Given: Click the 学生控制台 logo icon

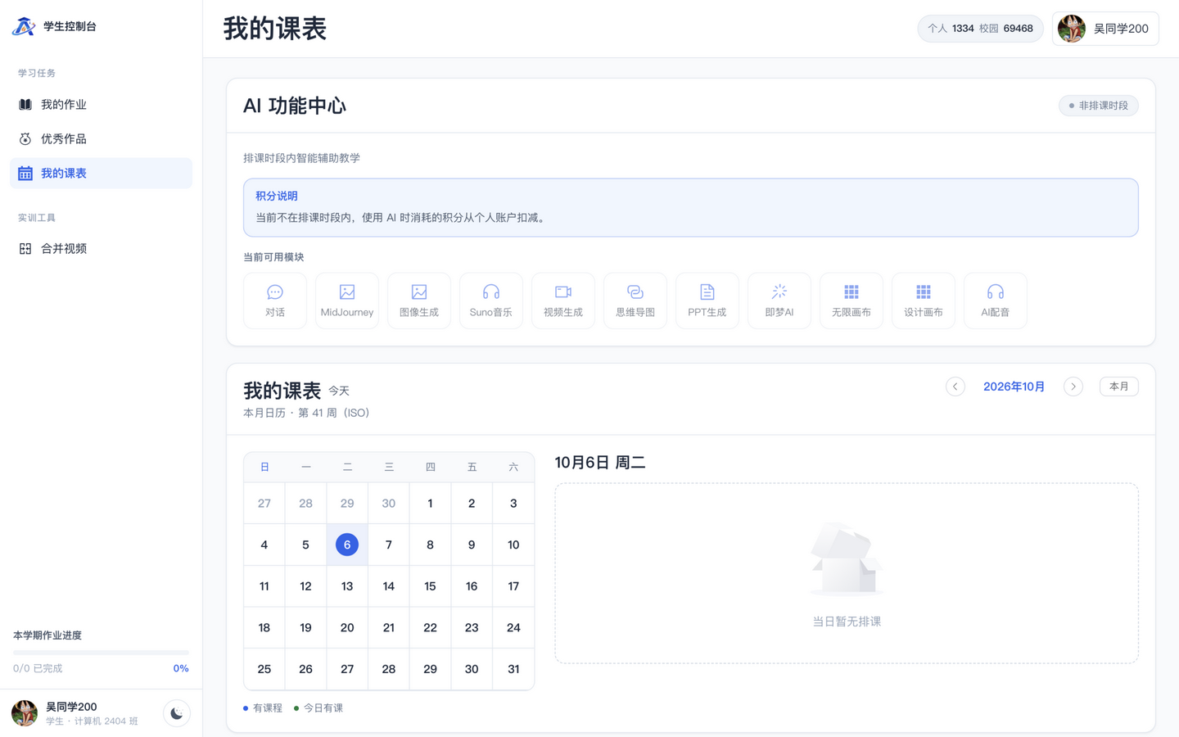Looking at the screenshot, I should tap(24, 26).
